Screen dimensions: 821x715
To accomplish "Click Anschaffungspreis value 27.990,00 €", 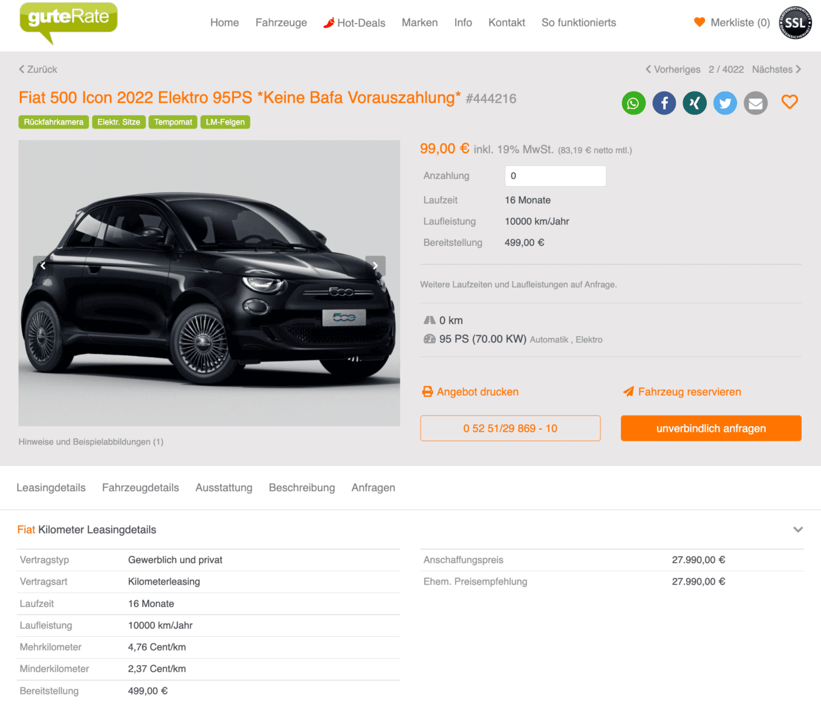I will coord(698,560).
